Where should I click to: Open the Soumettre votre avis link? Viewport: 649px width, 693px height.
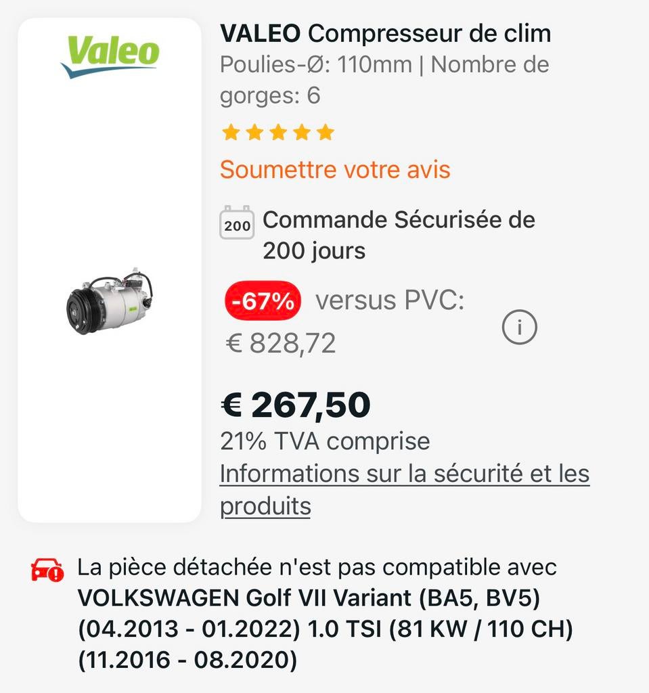334,171
